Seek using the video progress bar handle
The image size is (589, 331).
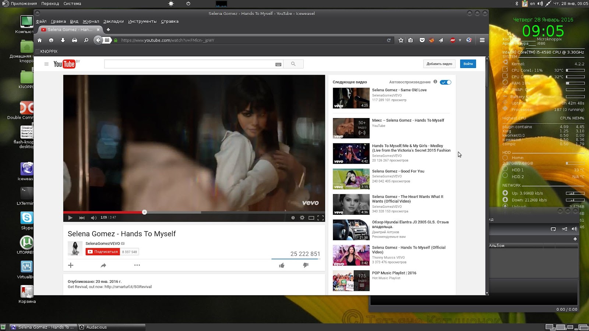tap(144, 212)
